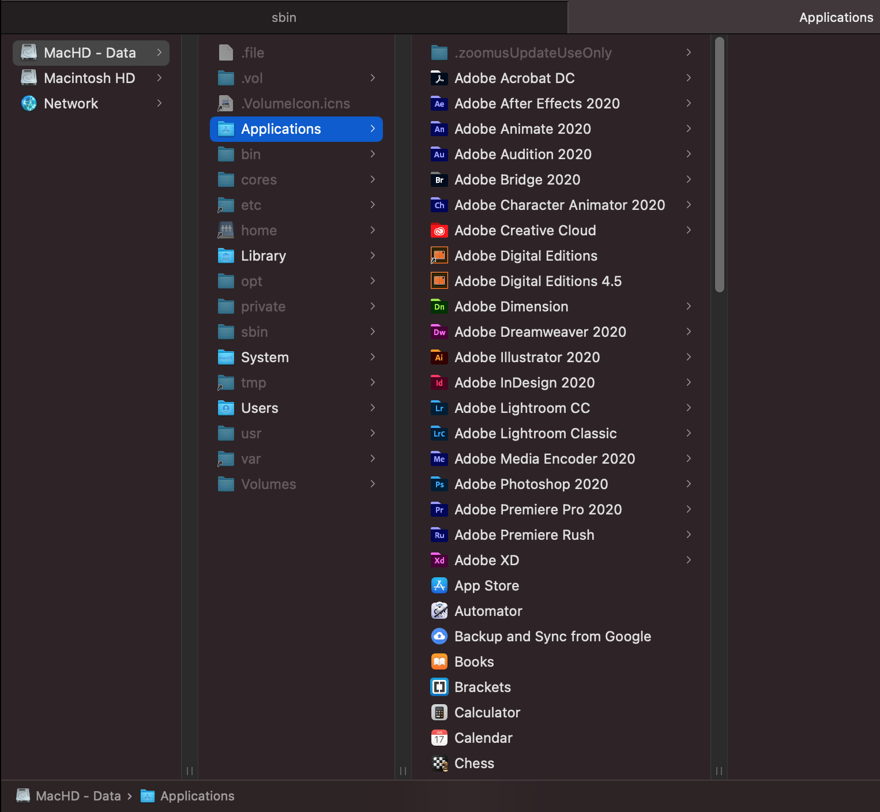Expand Adobe XD folder chevron
Image resolution: width=880 pixels, height=812 pixels.
(689, 560)
